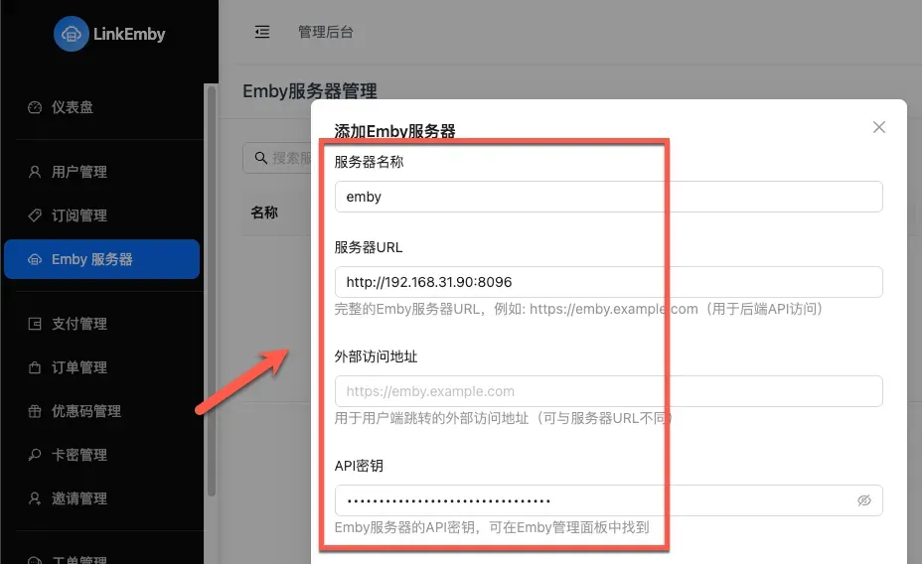Click the 订单管理 bag icon
Screen dimensions: 922x564
(35, 367)
